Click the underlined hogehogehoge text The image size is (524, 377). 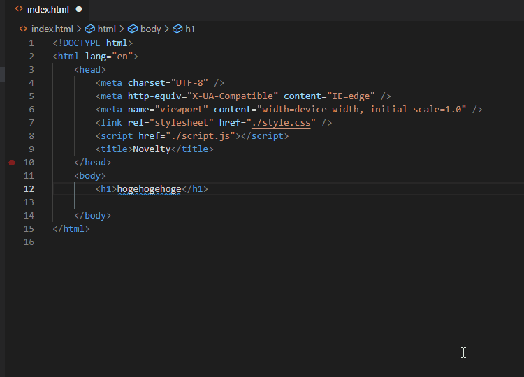click(149, 189)
